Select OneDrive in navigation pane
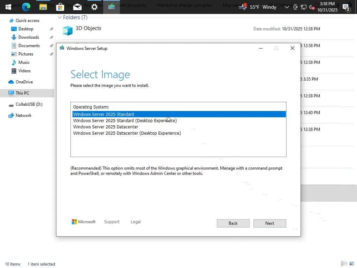The height and width of the screenshot is (268, 357). coord(24,82)
